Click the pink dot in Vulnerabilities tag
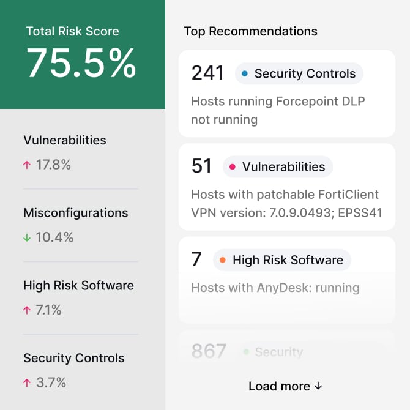Image resolution: width=410 pixels, height=410 pixels. tap(232, 167)
